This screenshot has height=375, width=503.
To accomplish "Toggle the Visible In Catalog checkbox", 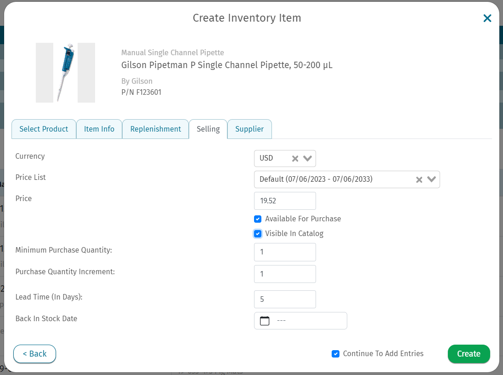I will pyautogui.click(x=258, y=234).
